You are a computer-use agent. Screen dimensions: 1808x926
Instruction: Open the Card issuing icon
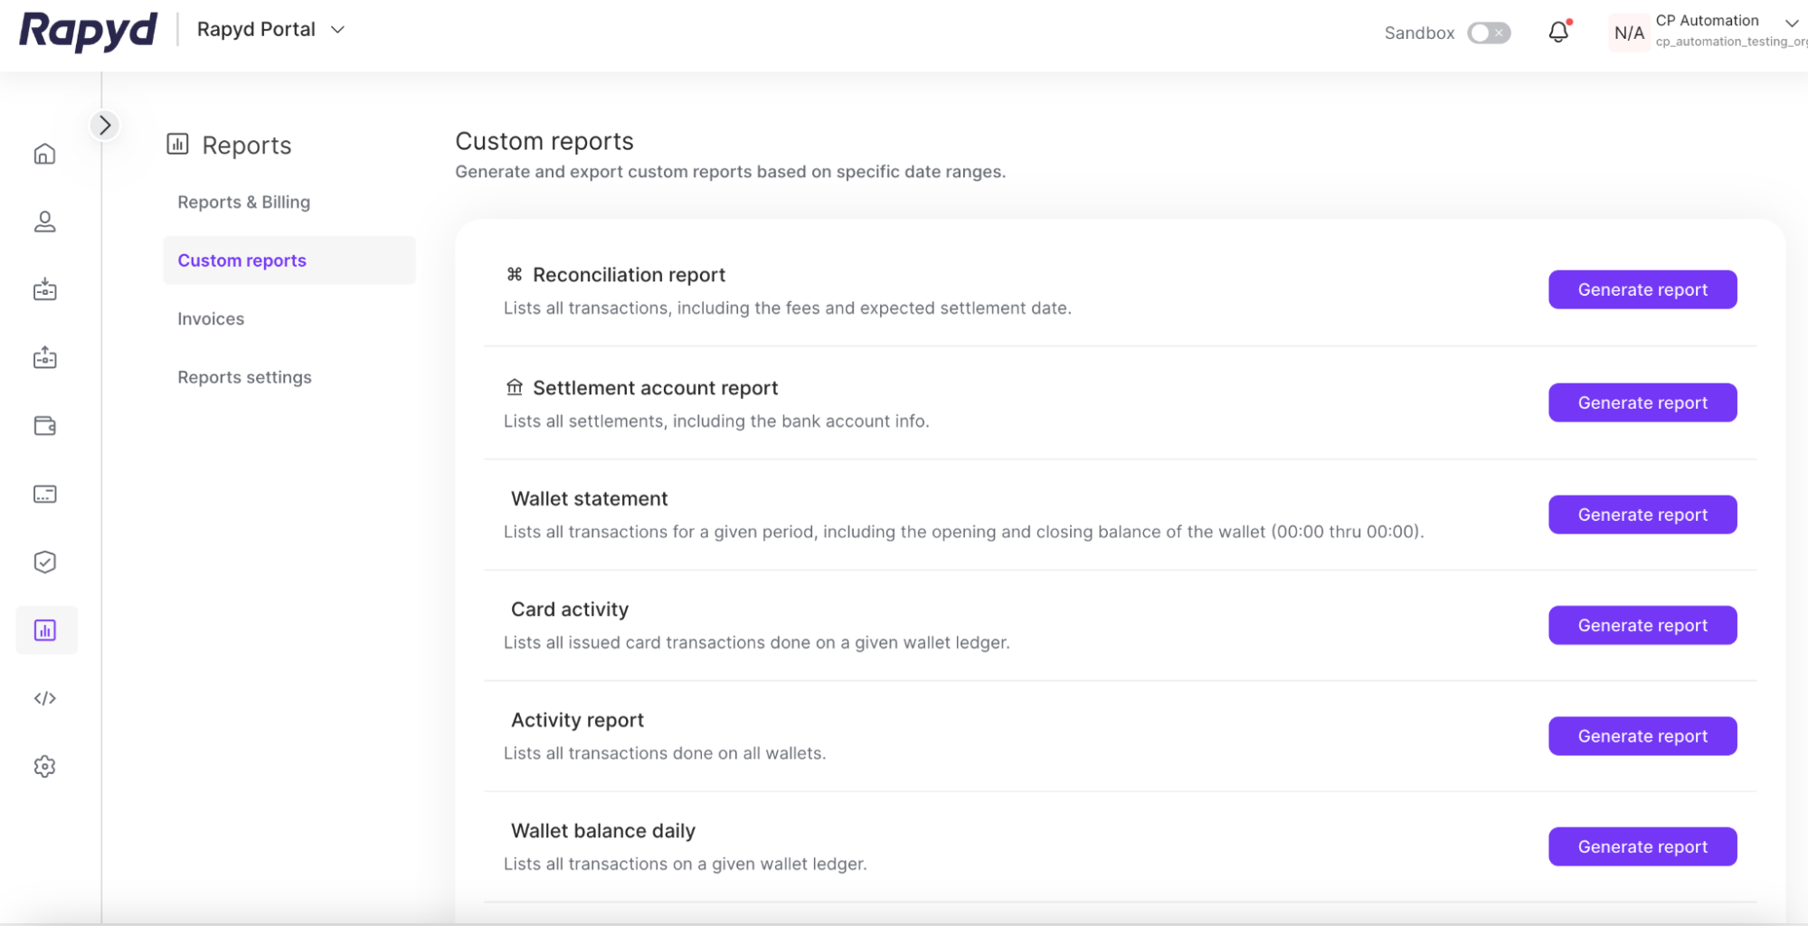(x=44, y=494)
